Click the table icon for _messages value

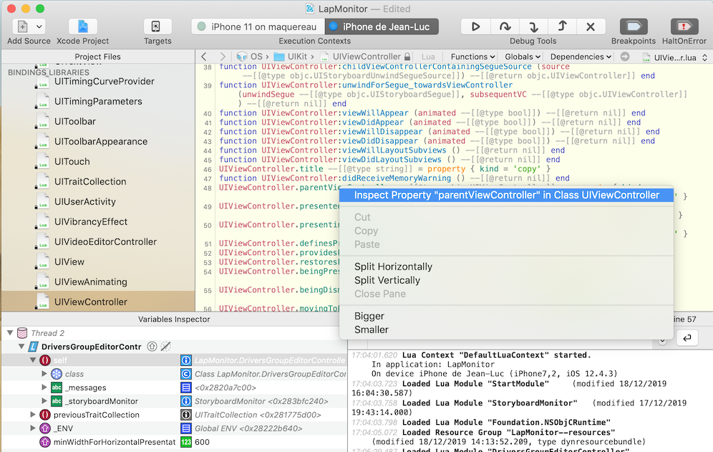[186, 388]
